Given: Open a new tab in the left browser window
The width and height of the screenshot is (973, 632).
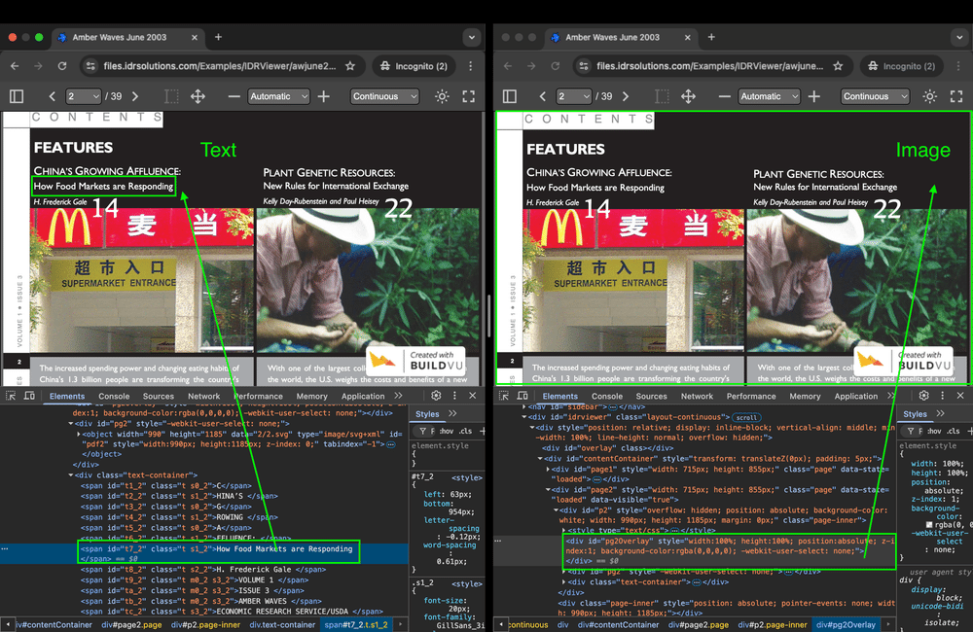Looking at the screenshot, I should click(x=218, y=37).
